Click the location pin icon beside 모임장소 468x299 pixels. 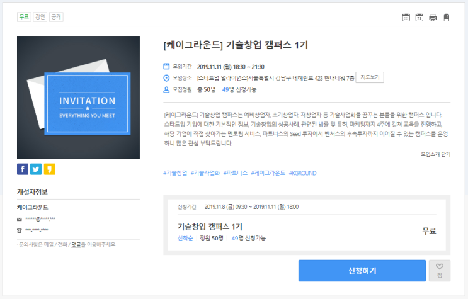coord(166,78)
